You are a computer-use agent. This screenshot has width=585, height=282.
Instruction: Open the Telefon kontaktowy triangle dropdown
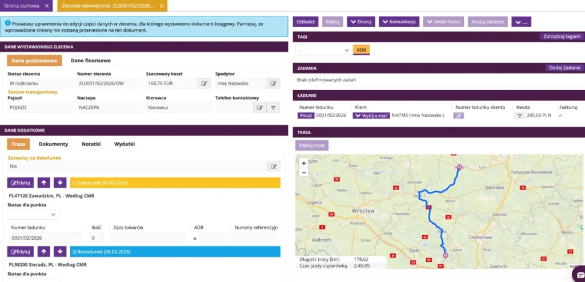[273, 108]
